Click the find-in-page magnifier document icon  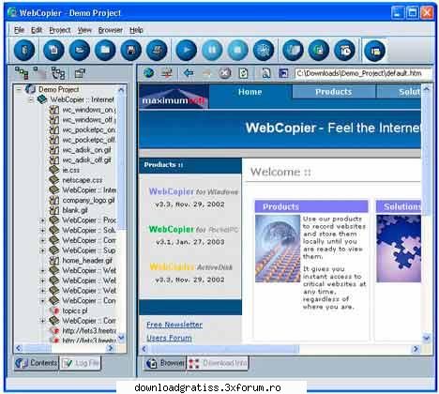click(265, 73)
